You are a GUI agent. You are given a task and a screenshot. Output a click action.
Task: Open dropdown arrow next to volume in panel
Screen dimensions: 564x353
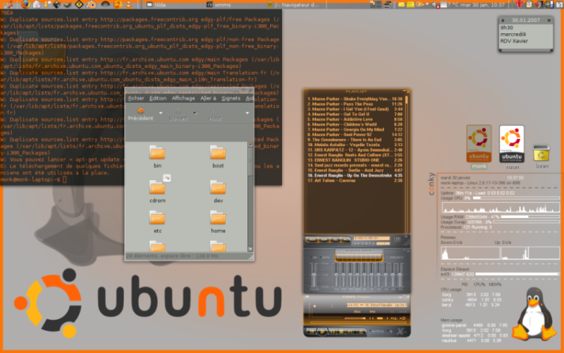click(427, 4)
